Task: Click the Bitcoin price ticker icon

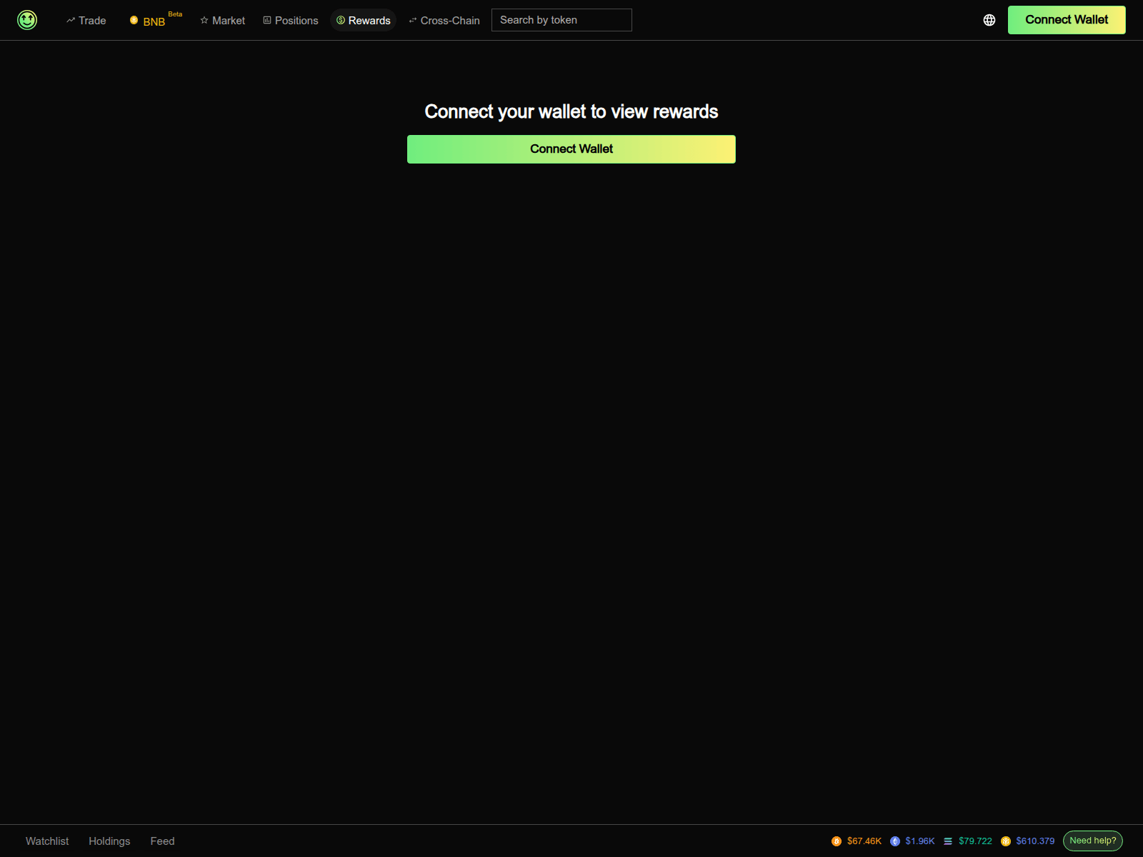Action: 837,841
